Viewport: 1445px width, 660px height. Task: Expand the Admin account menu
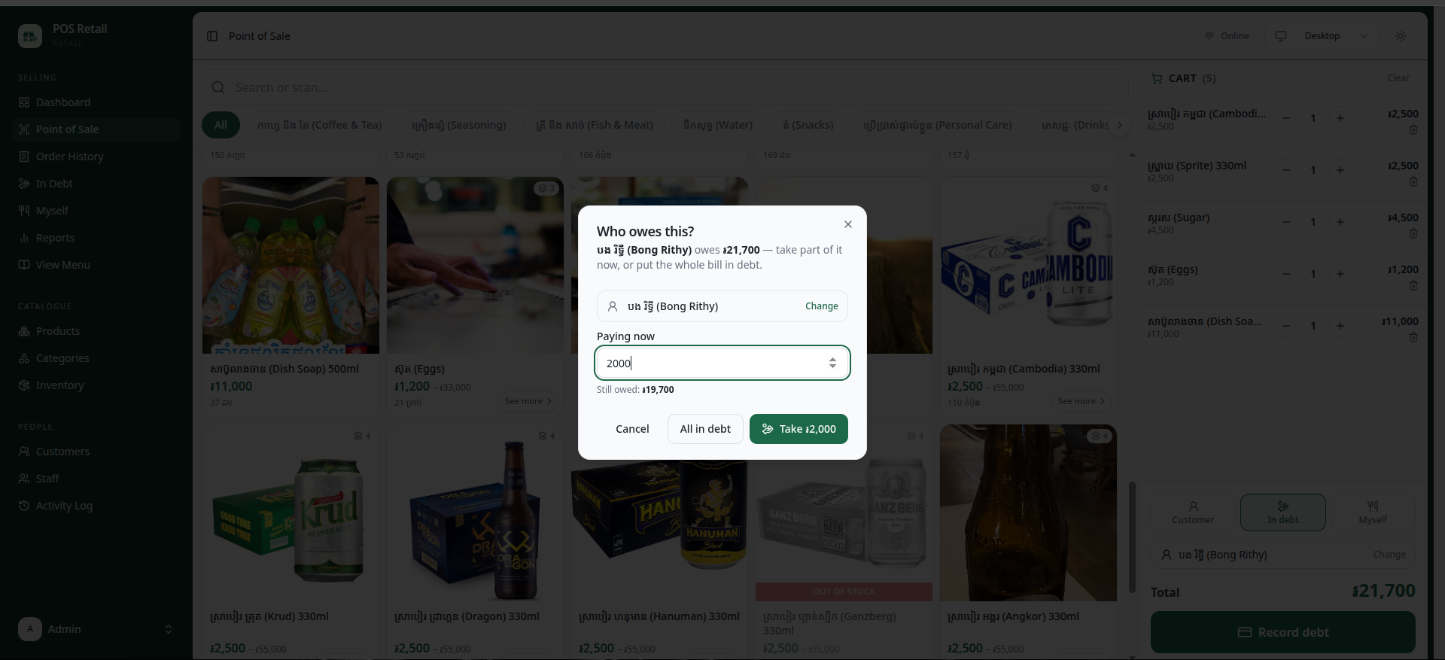(x=96, y=629)
